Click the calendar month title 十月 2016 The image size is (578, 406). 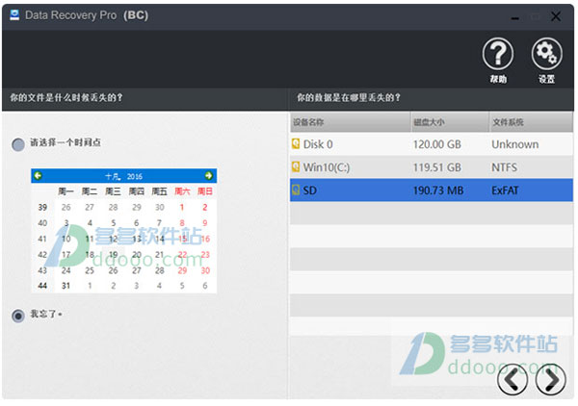123,176
